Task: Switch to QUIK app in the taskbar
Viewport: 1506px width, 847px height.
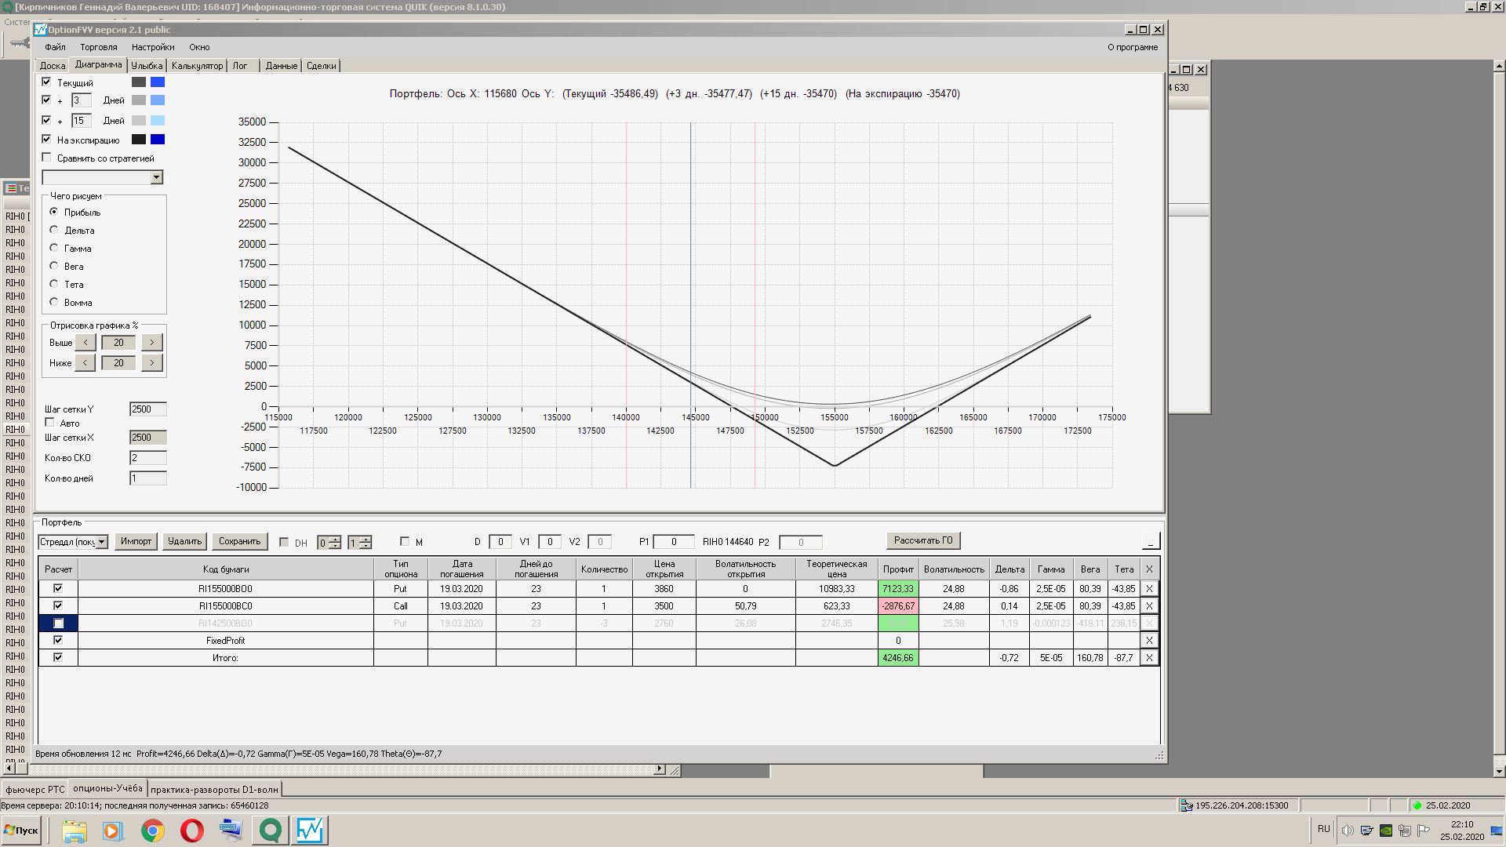Action: click(270, 830)
